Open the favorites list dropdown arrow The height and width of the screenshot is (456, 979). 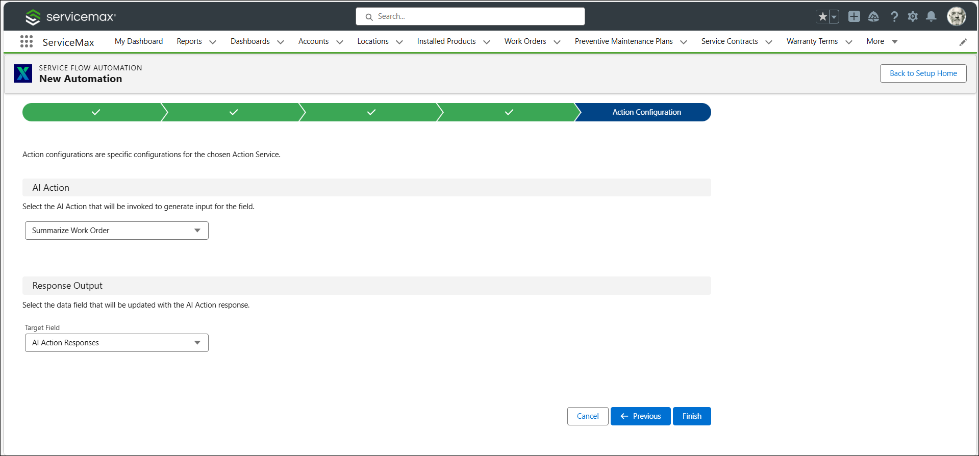tap(834, 16)
